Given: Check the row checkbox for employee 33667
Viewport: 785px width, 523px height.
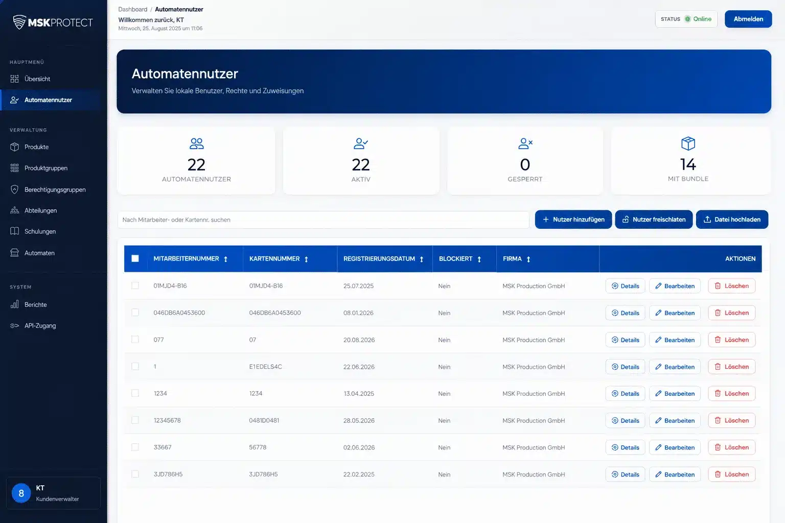Looking at the screenshot, I should (135, 447).
